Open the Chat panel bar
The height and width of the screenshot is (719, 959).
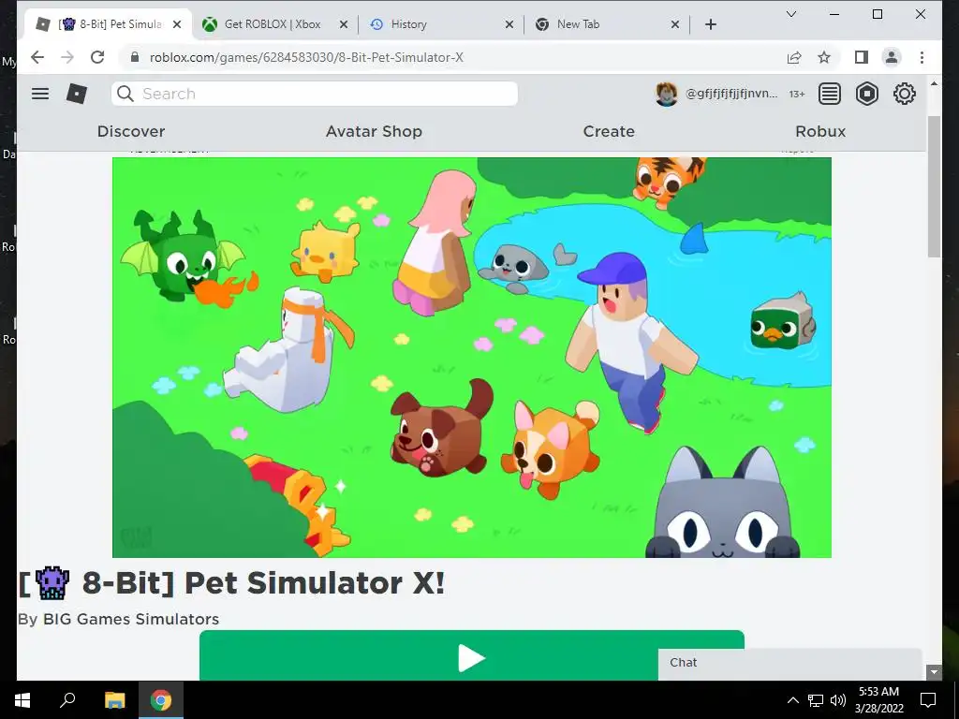pyautogui.click(x=789, y=664)
